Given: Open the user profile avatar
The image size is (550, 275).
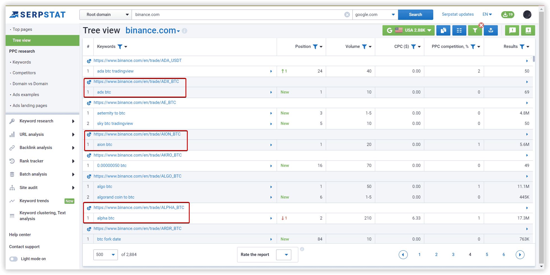Looking at the screenshot, I should pos(527,15).
